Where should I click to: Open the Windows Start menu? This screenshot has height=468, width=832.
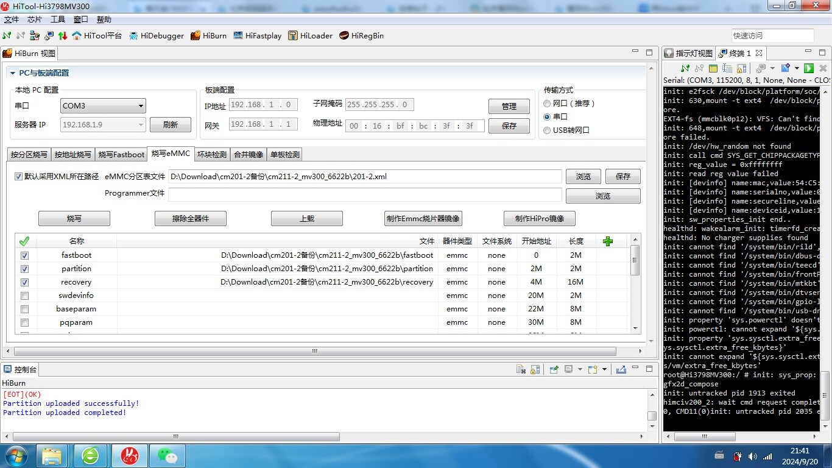click(15, 455)
